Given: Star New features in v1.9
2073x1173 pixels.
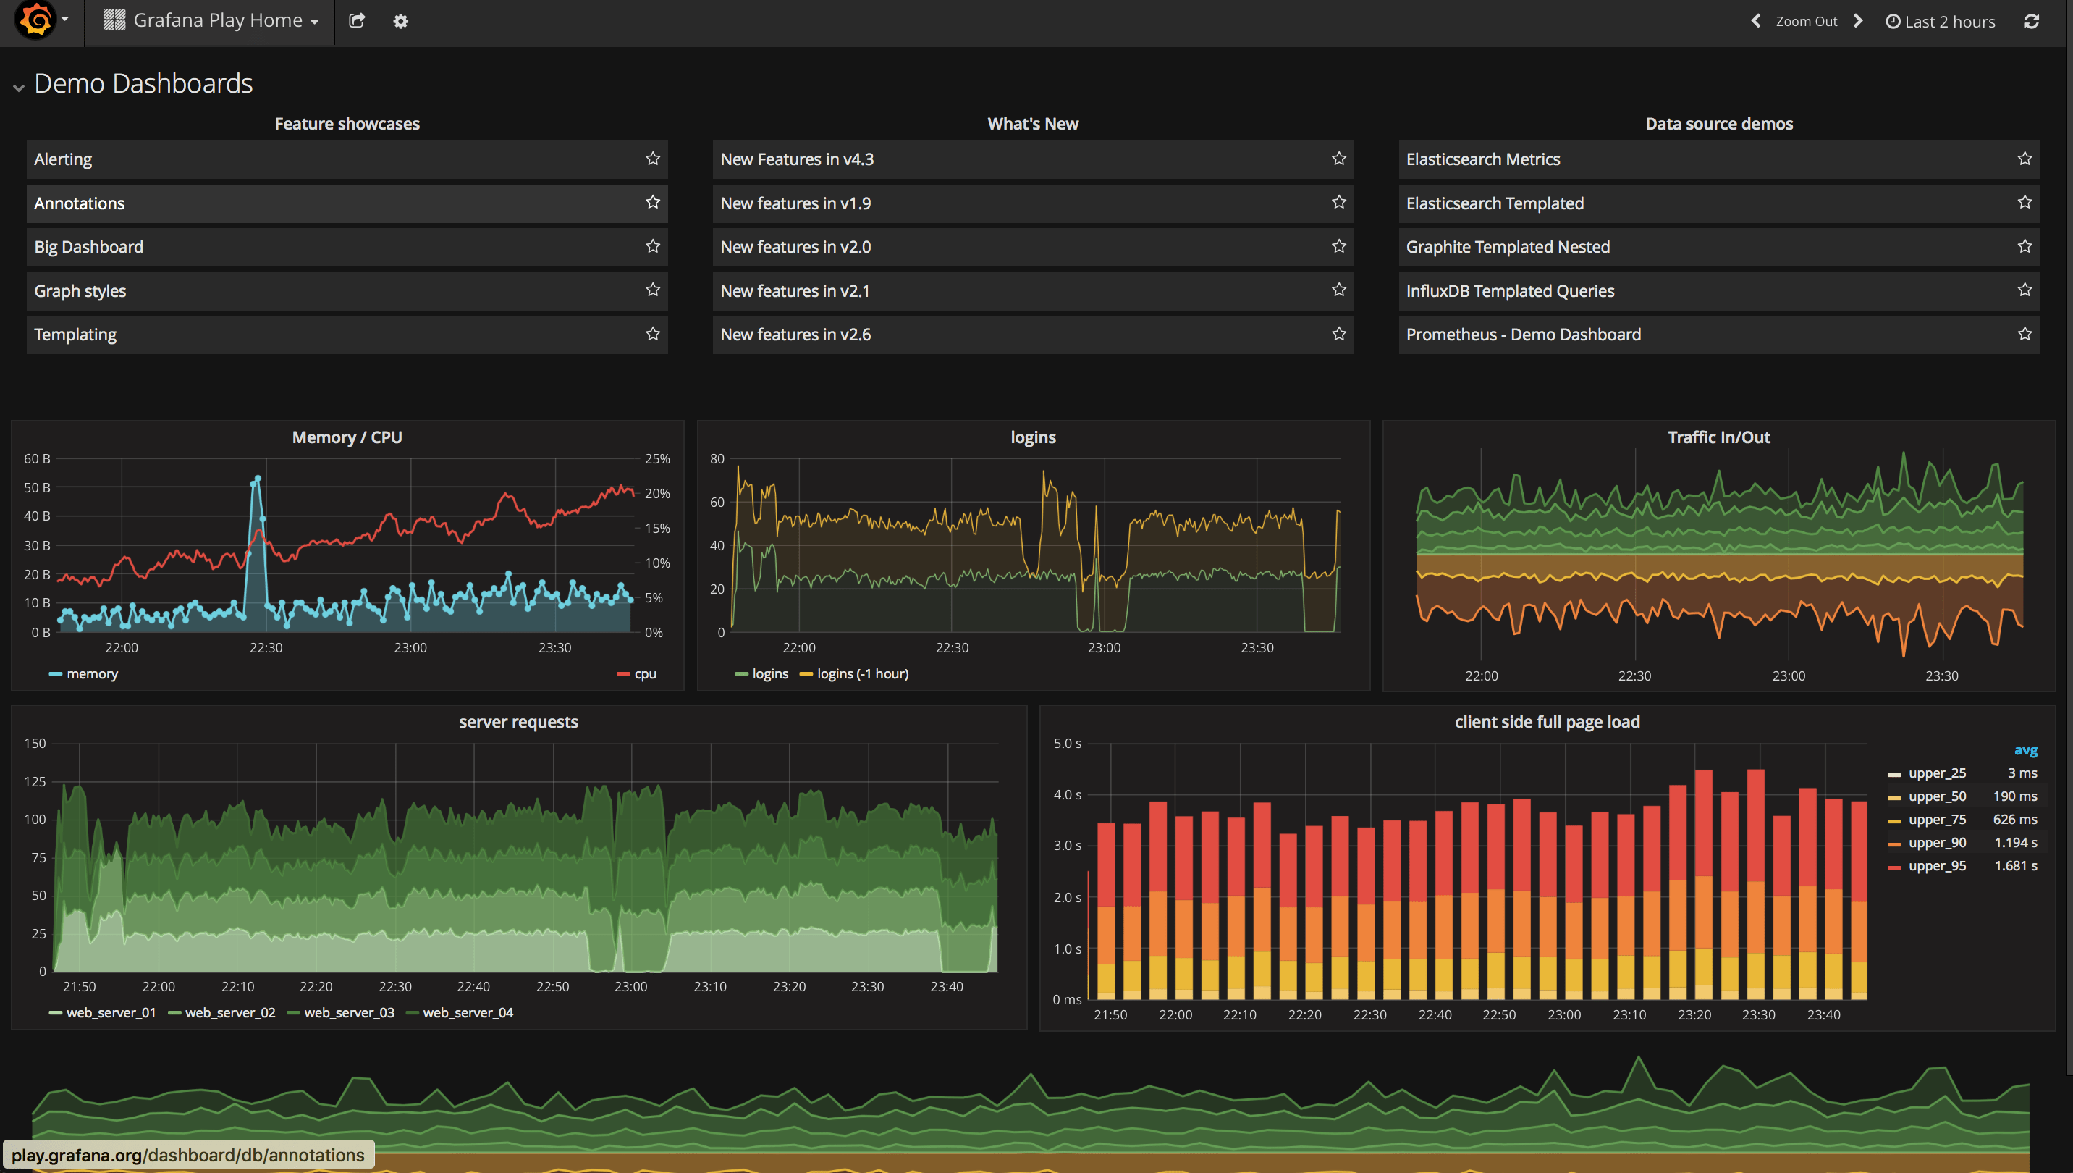Looking at the screenshot, I should click(1338, 202).
